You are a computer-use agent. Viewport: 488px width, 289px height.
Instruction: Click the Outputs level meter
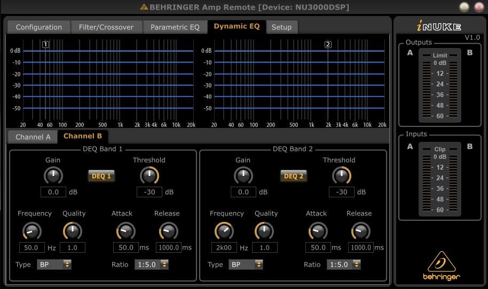click(x=440, y=85)
